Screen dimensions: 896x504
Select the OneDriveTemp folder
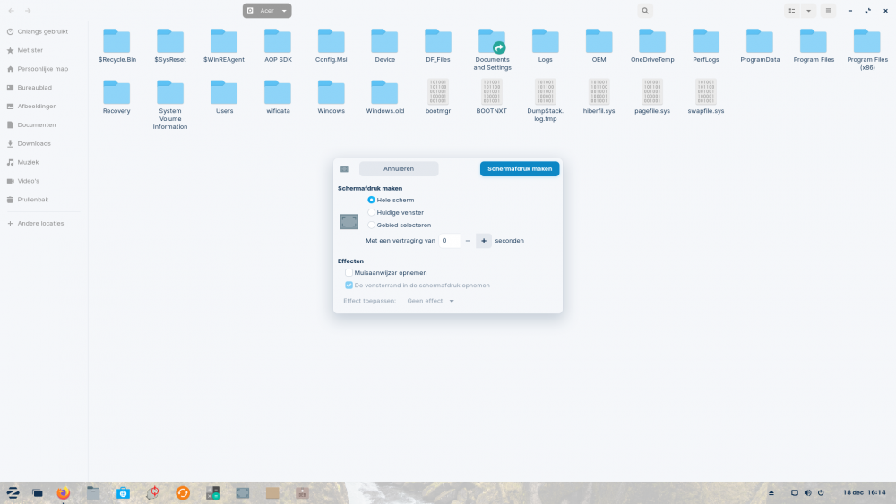(652, 46)
